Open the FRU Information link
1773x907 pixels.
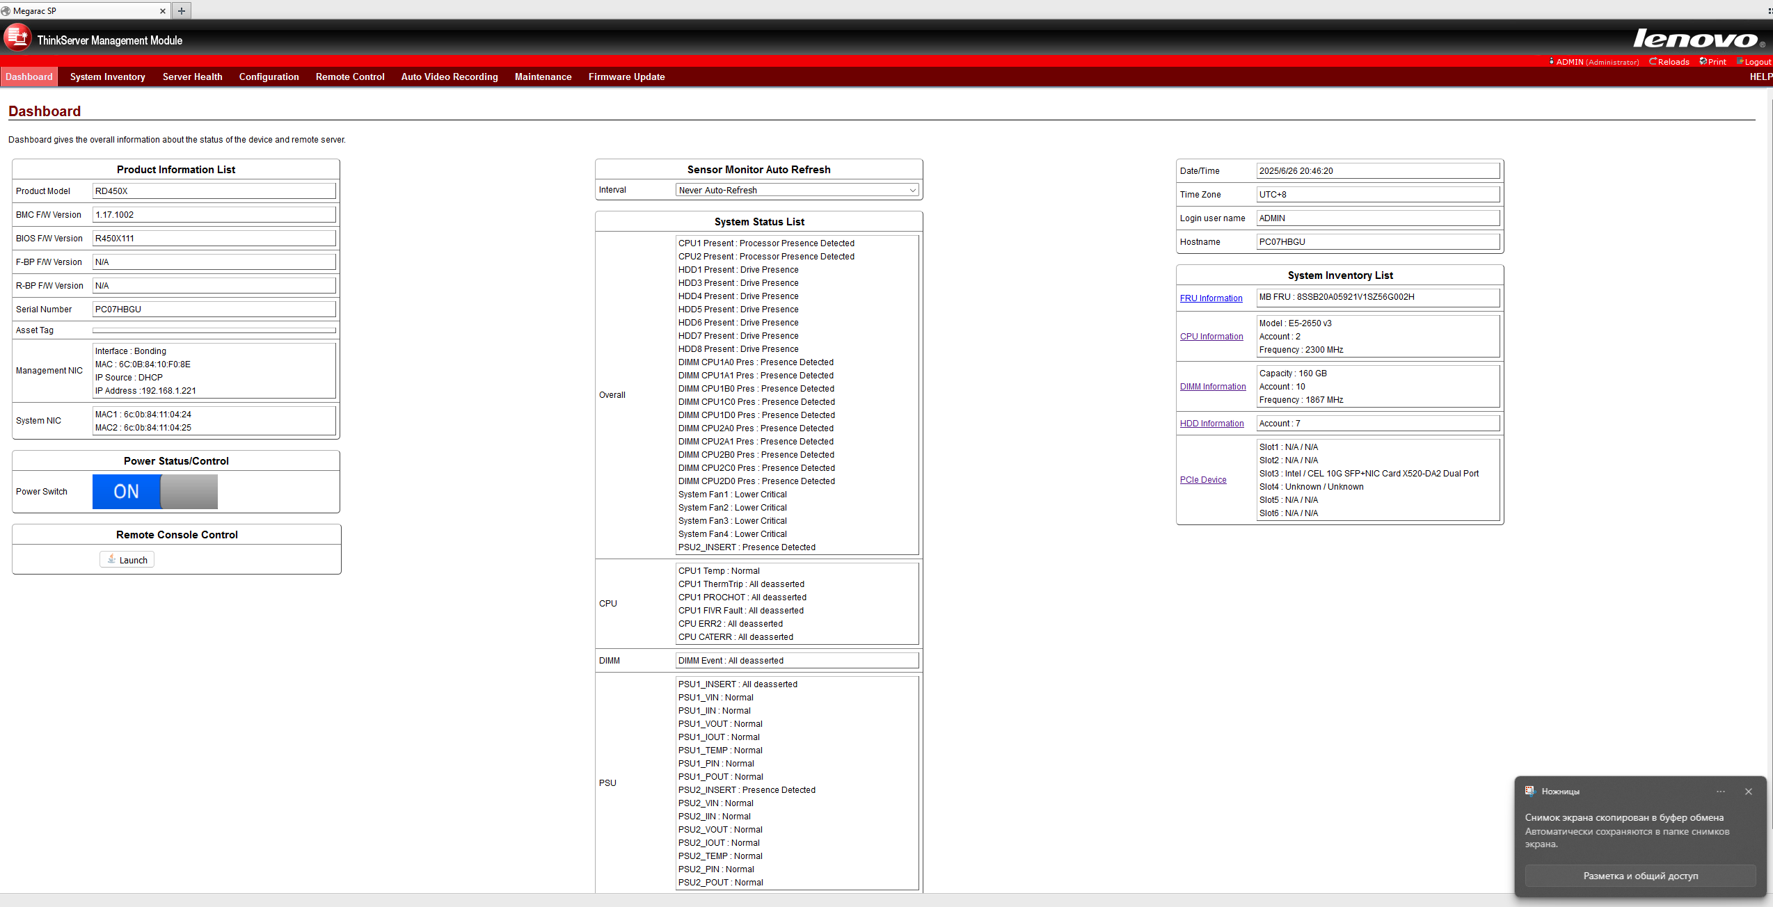[x=1211, y=298]
